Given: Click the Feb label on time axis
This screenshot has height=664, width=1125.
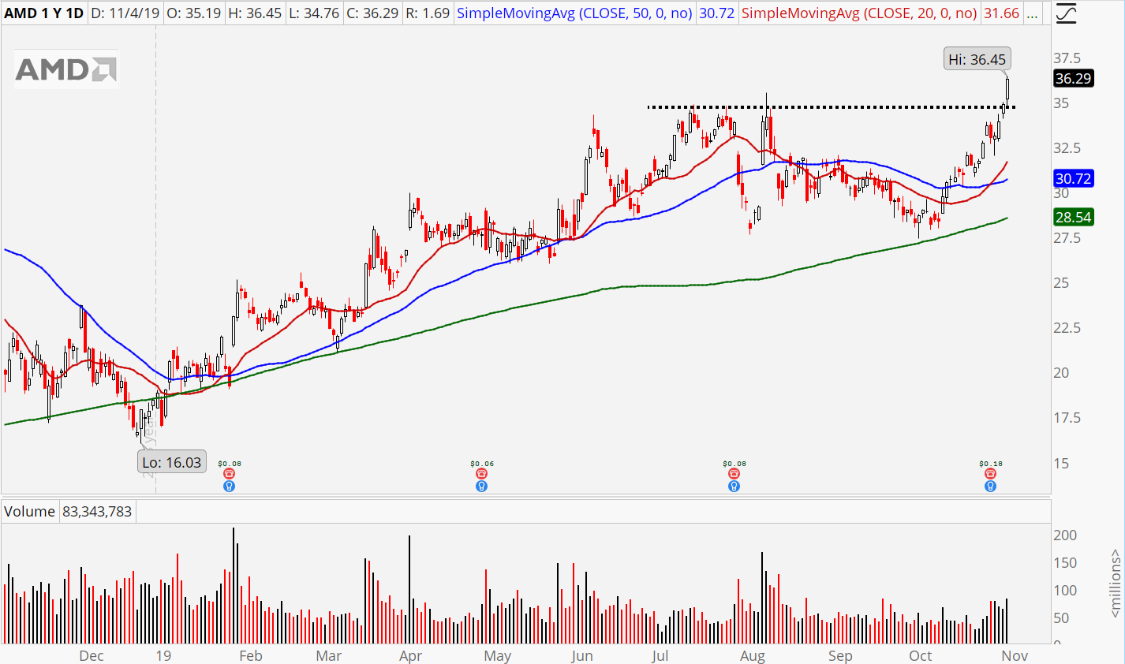Looking at the screenshot, I should tap(250, 656).
